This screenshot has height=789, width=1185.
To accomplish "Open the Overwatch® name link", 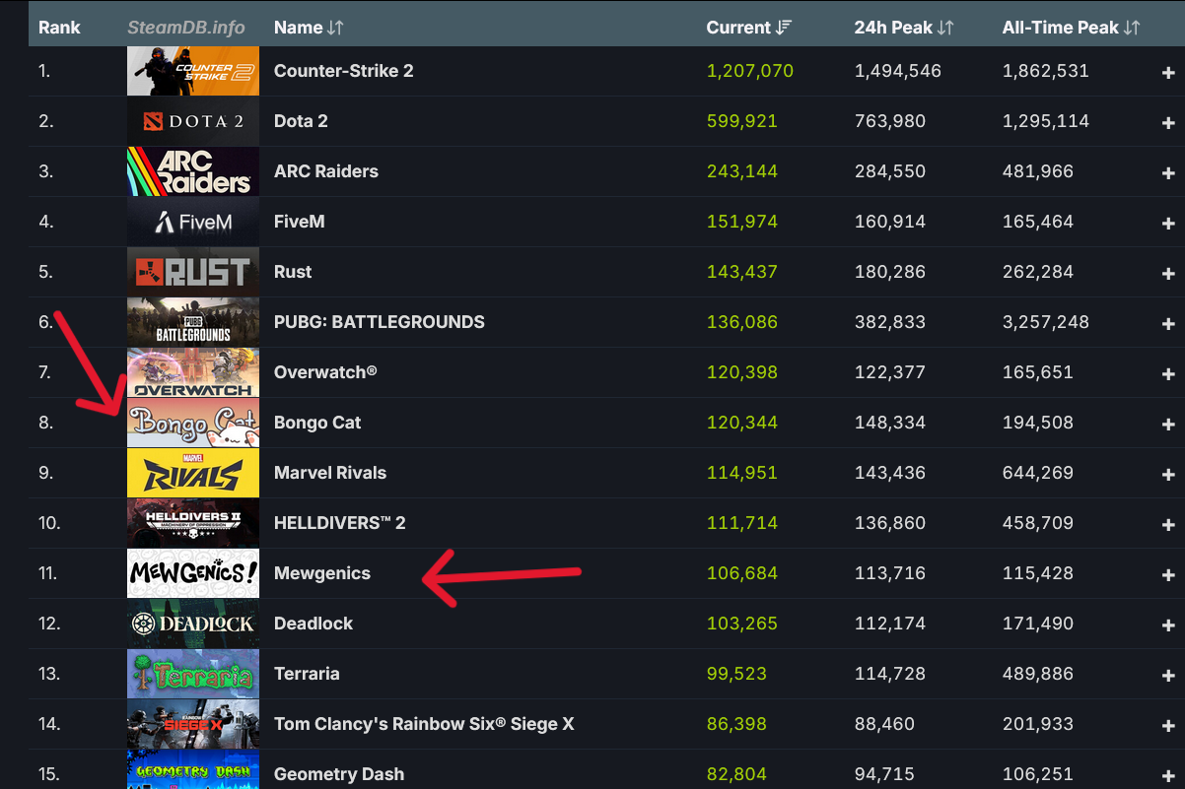I will click(x=325, y=372).
